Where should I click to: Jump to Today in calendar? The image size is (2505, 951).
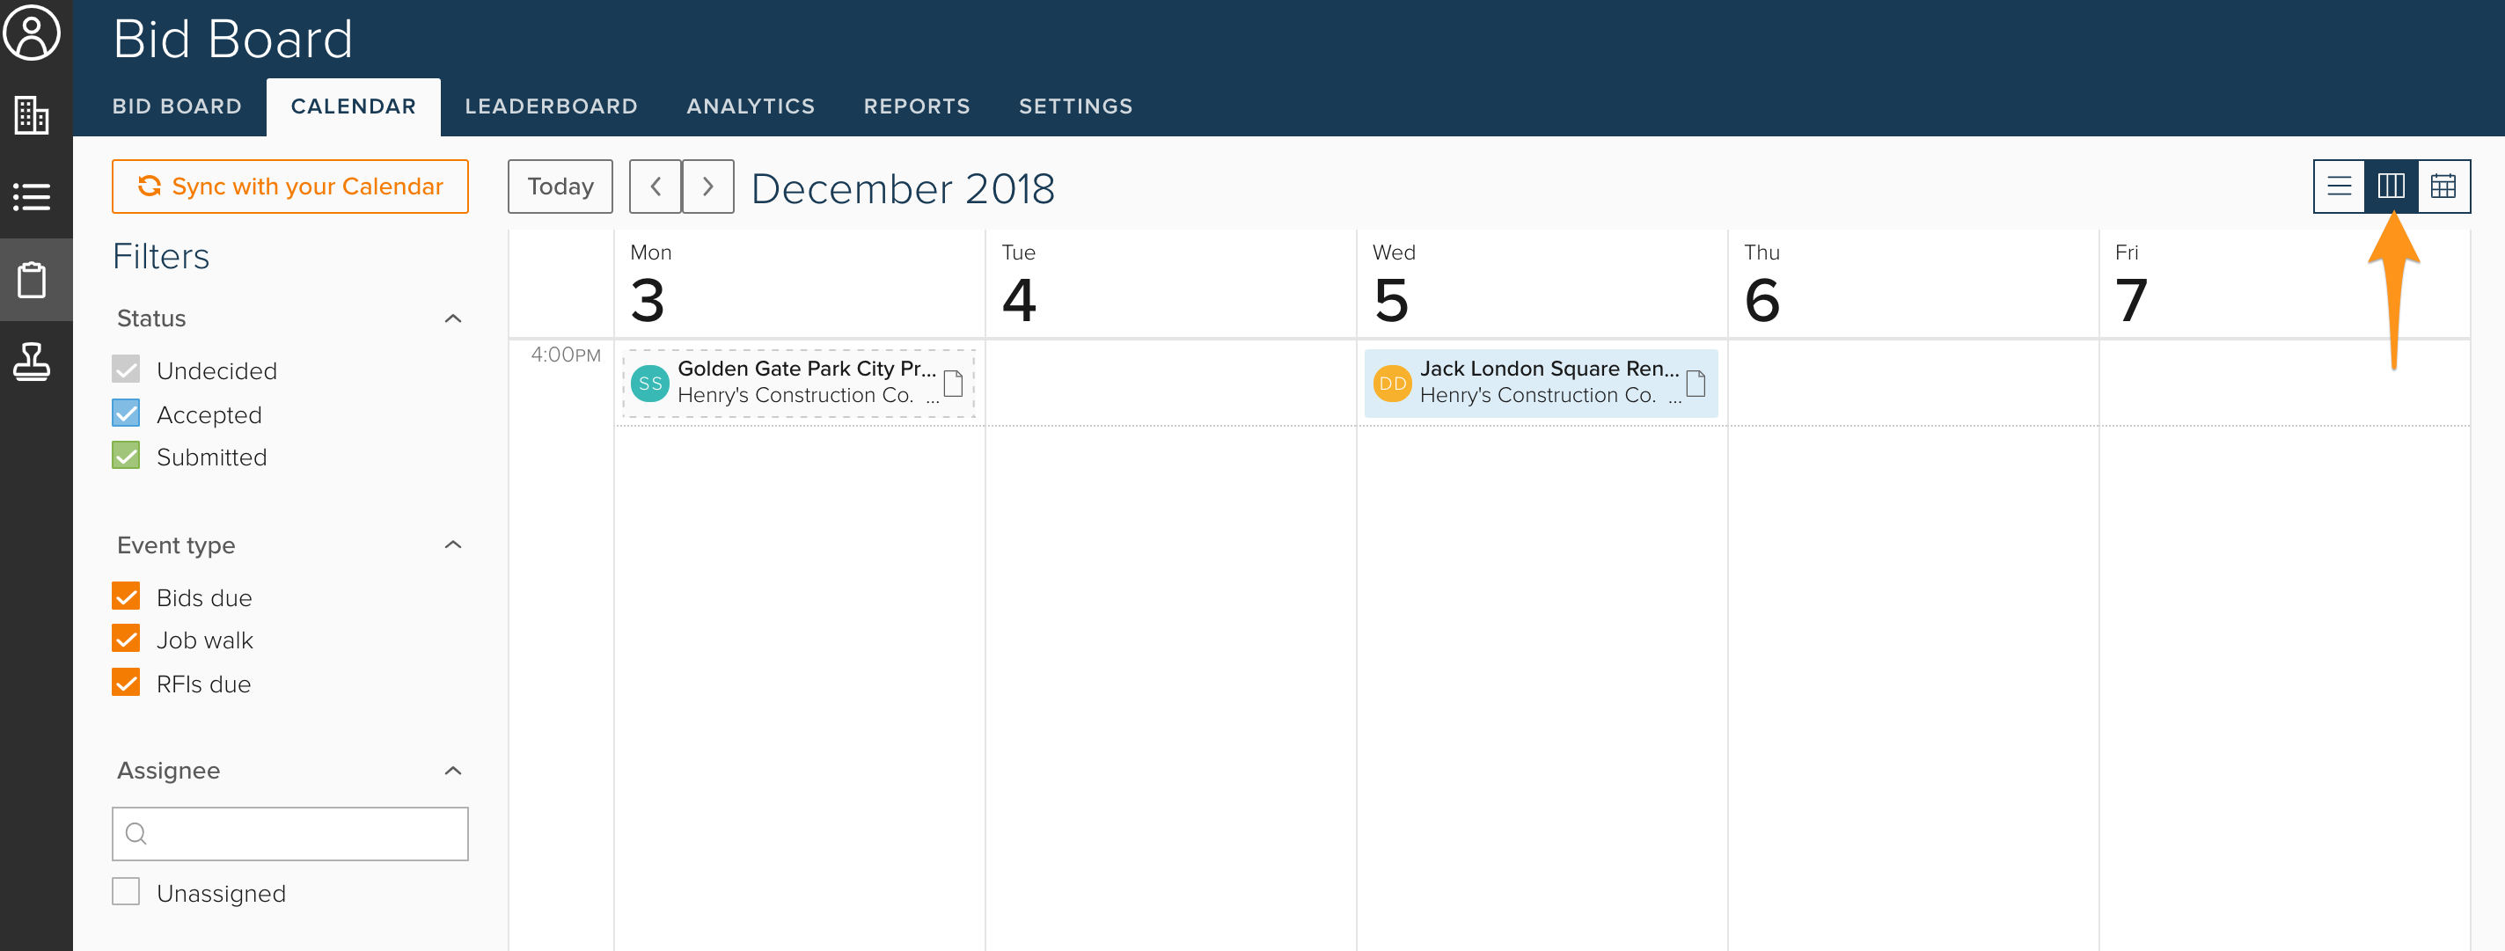click(560, 187)
